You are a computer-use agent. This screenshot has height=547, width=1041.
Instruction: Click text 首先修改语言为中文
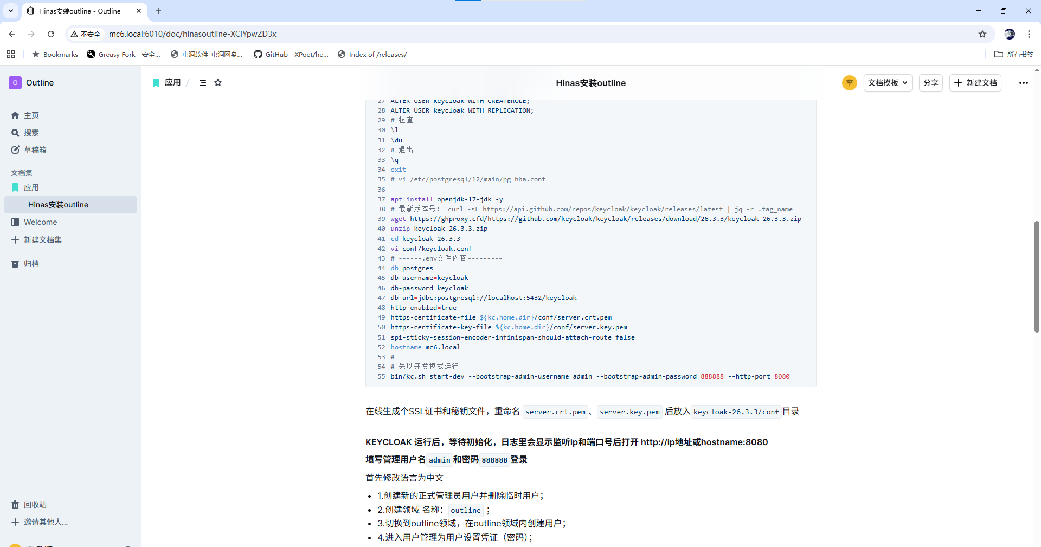pyautogui.click(x=404, y=478)
